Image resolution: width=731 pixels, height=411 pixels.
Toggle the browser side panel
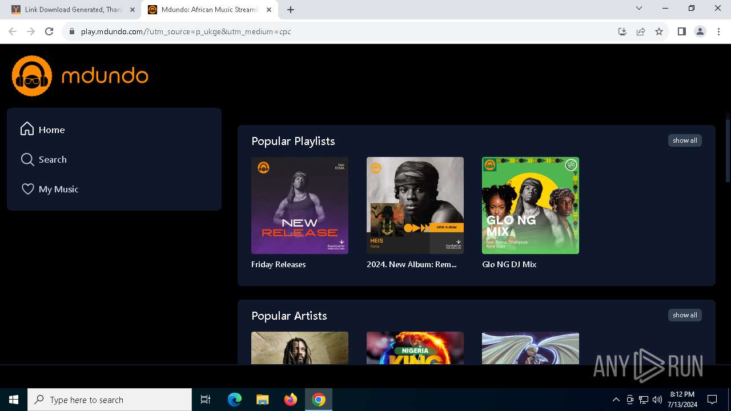[682, 31]
